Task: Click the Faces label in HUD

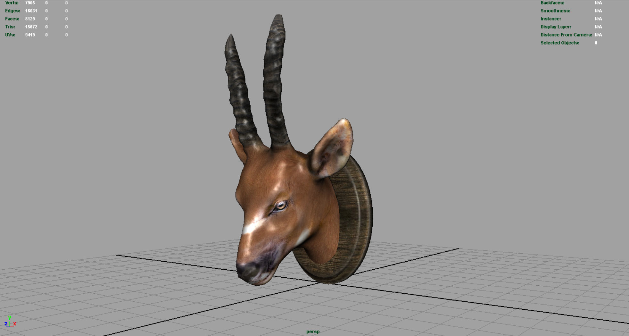Action: [x=12, y=19]
